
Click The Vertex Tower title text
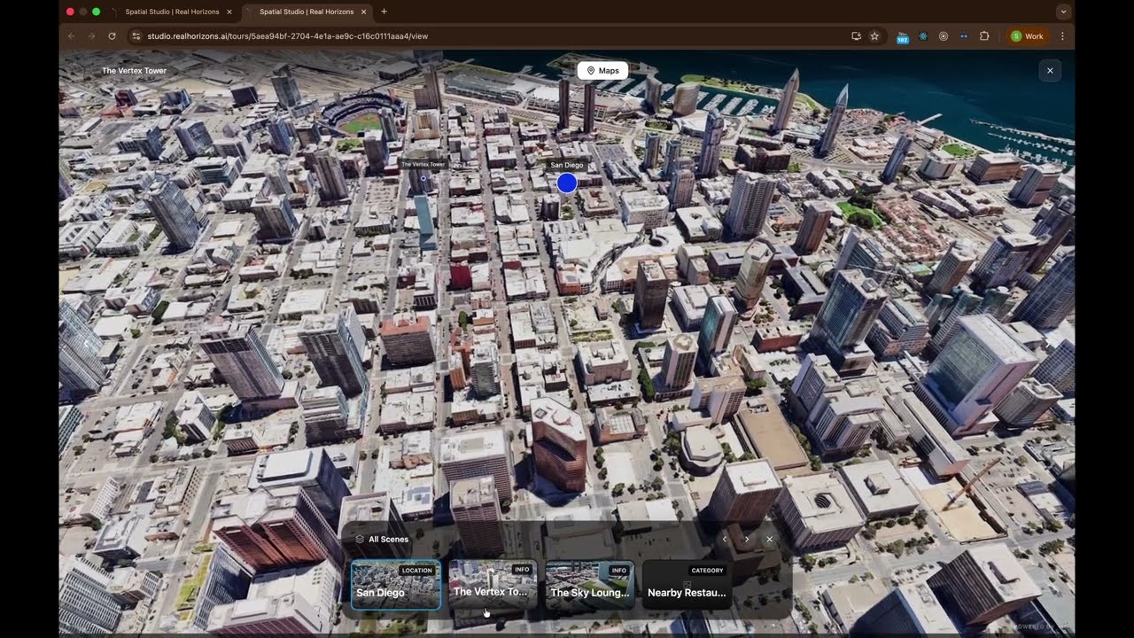click(134, 70)
